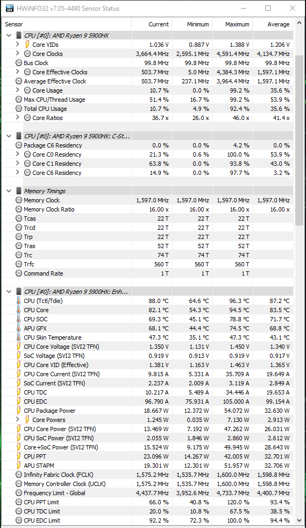Select the CPU SOC temperature row

(148, 319)
